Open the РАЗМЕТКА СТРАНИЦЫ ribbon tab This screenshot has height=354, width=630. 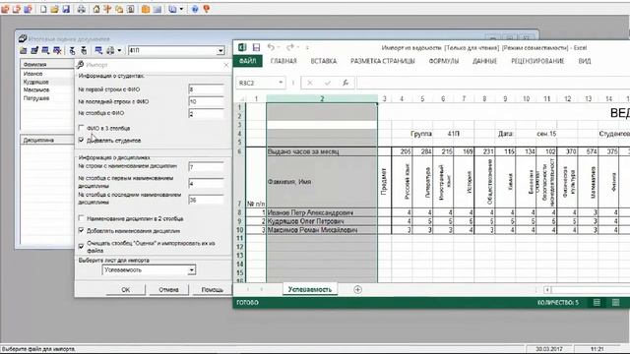point(383,61)
